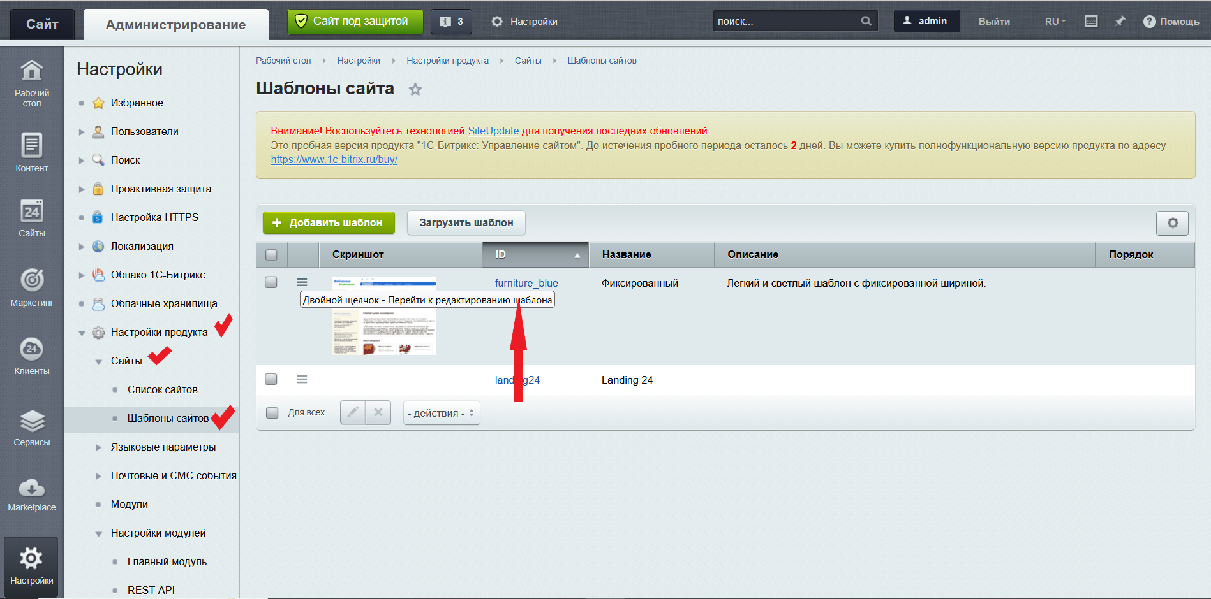Viewport: 1211px width, 599px height.
Task: Open the Marketplace sidebar icon
Action: click(x=31, y=495)
